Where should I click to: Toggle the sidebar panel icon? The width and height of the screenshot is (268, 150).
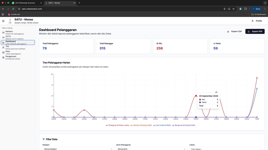point(3,21)
